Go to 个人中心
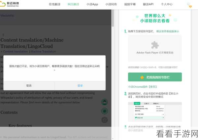This screenshot has width=198, height=140. [x=167, y=4]
